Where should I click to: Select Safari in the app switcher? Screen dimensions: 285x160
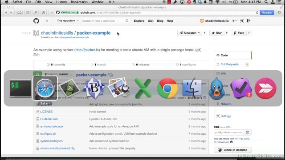45,88
